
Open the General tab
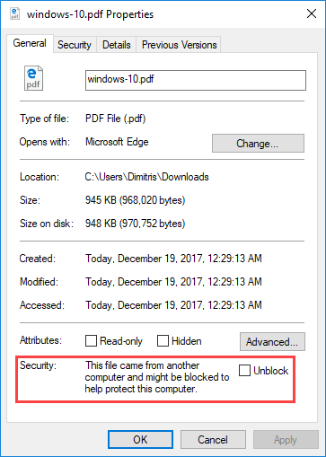[x=30, y=43]
